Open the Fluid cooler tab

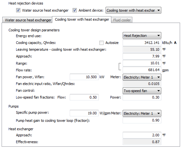pos(122,20)
